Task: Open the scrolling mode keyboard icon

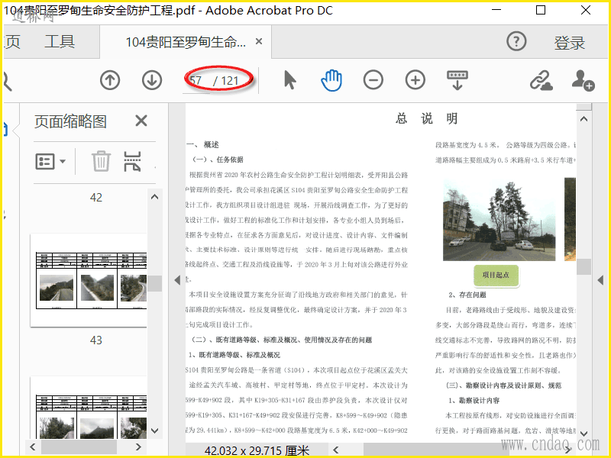Action: coord(457,80)
